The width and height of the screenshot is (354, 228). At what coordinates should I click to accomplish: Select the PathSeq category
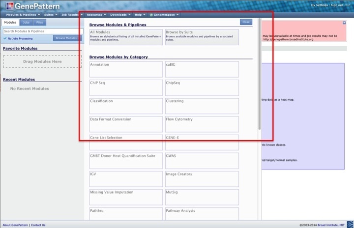click(x=126, y=214)
